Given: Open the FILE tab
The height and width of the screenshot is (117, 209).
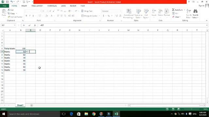Looking at the screenshot, I should 4,6.
